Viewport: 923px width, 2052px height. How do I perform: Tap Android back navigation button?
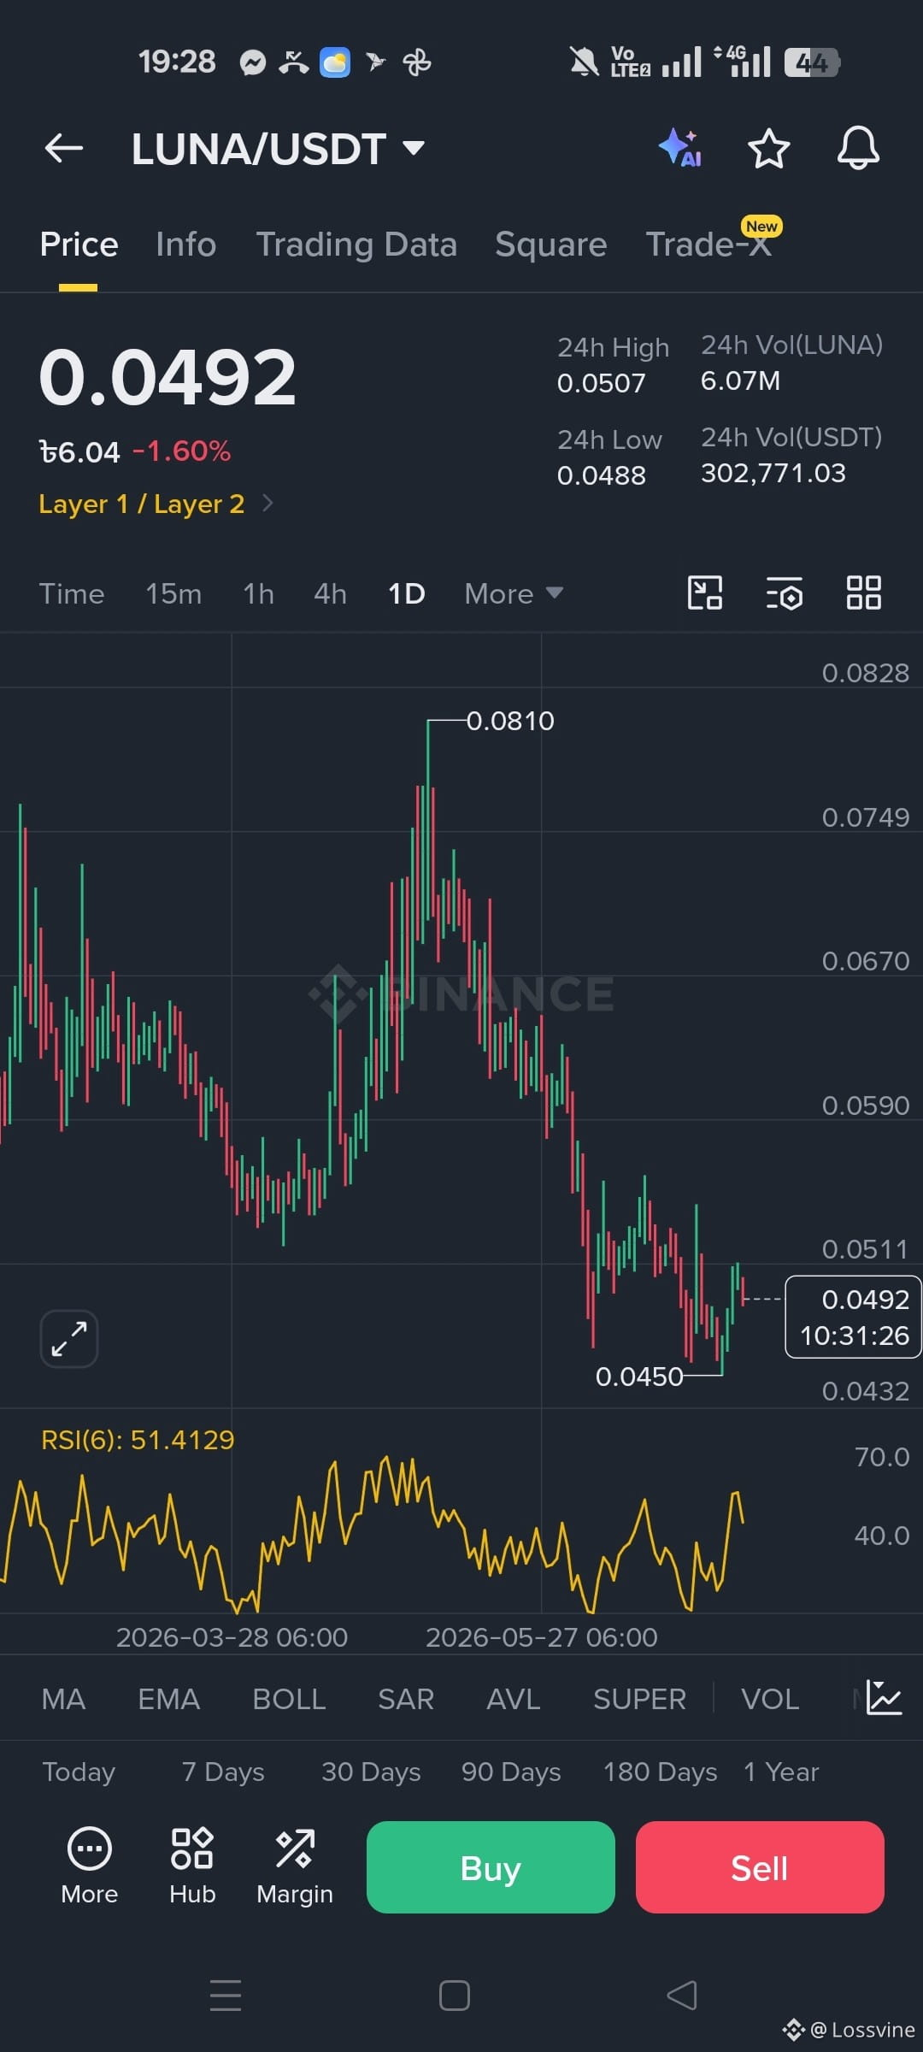pos(681,1996)
